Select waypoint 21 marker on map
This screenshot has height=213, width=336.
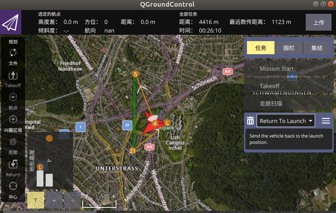132,151
